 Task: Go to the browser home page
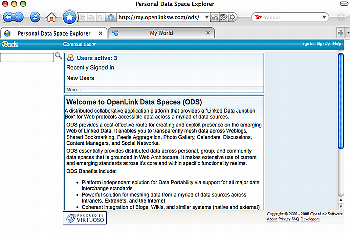click(x=51, y=17)
